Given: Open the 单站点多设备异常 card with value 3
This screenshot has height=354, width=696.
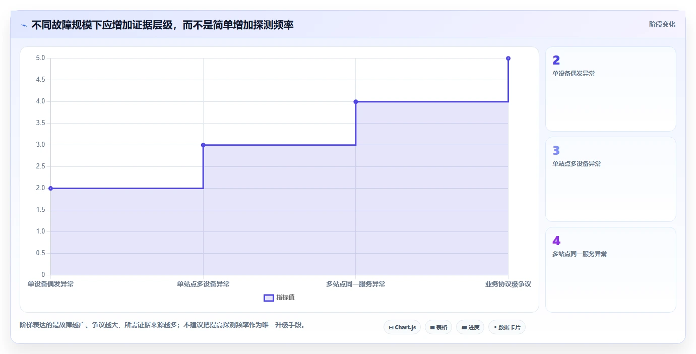Looking at the screenshot, I should pos(611,179).
